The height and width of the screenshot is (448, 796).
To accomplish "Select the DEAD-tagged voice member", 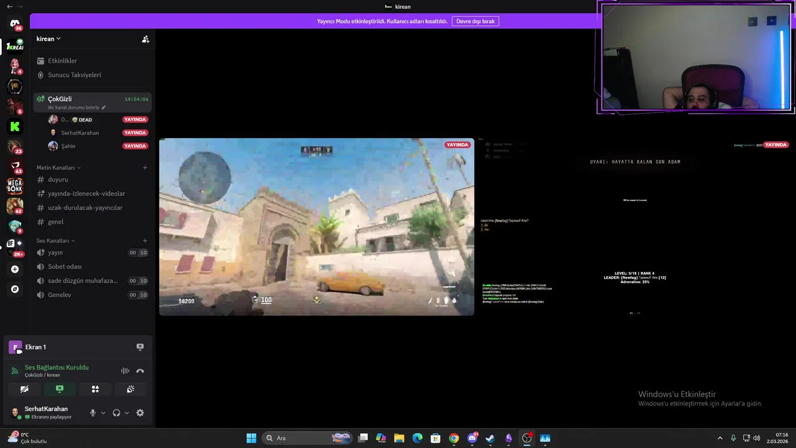I will (x=98, y=119).
